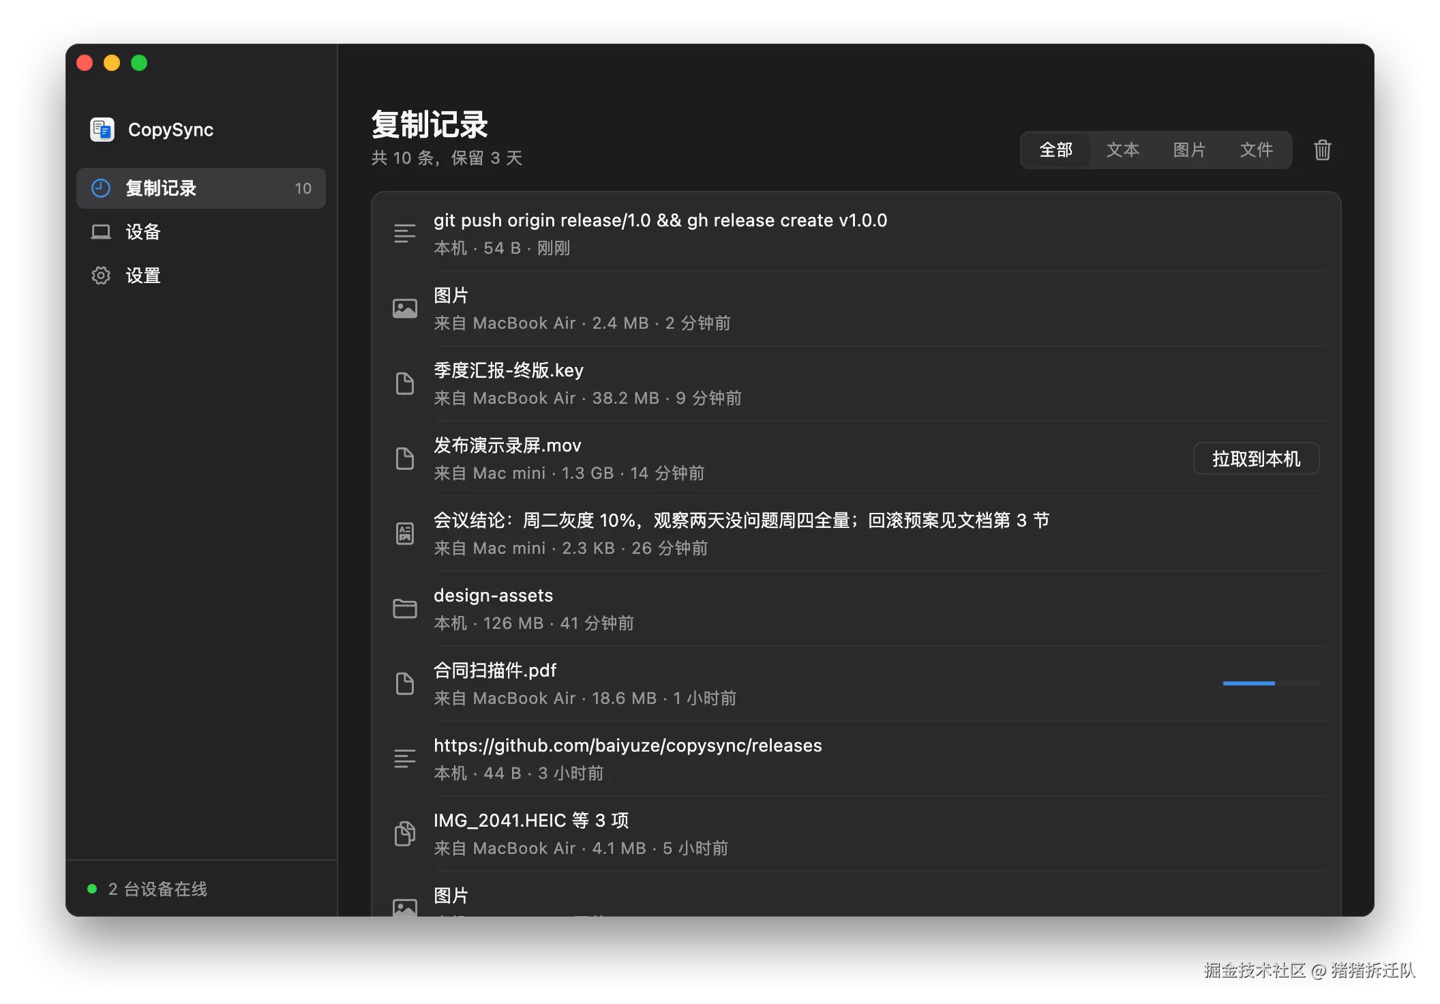Select the git push origin release text
The height and width of the screenshot is (1004, 1440).
pos(660,220)
